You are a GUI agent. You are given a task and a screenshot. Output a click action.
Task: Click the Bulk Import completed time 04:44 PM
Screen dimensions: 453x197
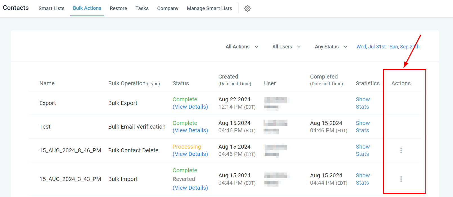[x=329, y=183]
